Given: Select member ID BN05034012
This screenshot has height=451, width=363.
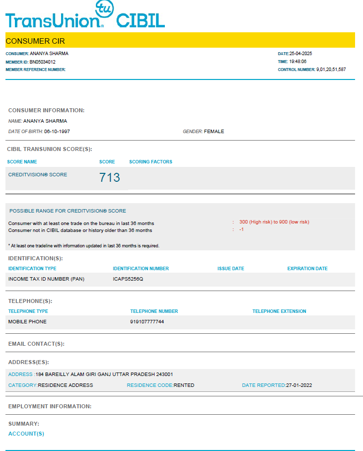Looking at the screenshot, I should pos(43,62).
